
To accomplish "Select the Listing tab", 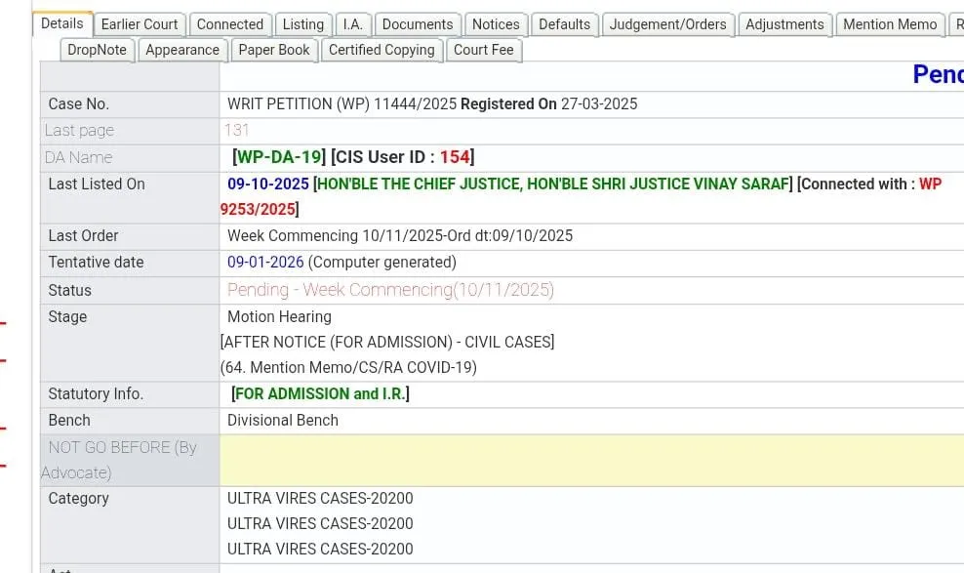I will (x=302, y=24).
